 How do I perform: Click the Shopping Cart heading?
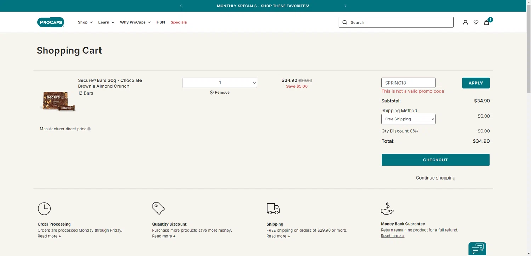click(x=69, y=51)
